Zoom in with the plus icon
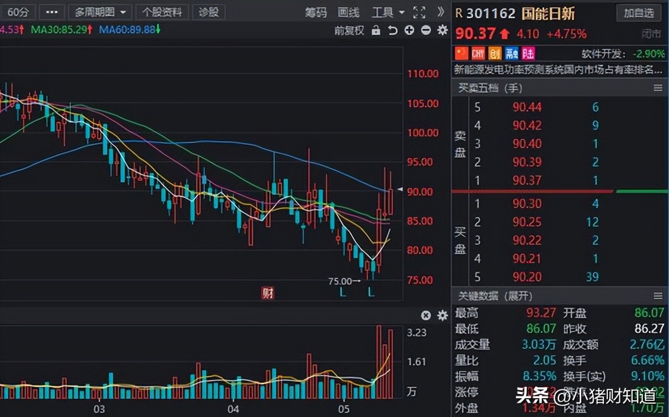The height and width of the screenshot is (417, 669). click(x=410, y=30)
